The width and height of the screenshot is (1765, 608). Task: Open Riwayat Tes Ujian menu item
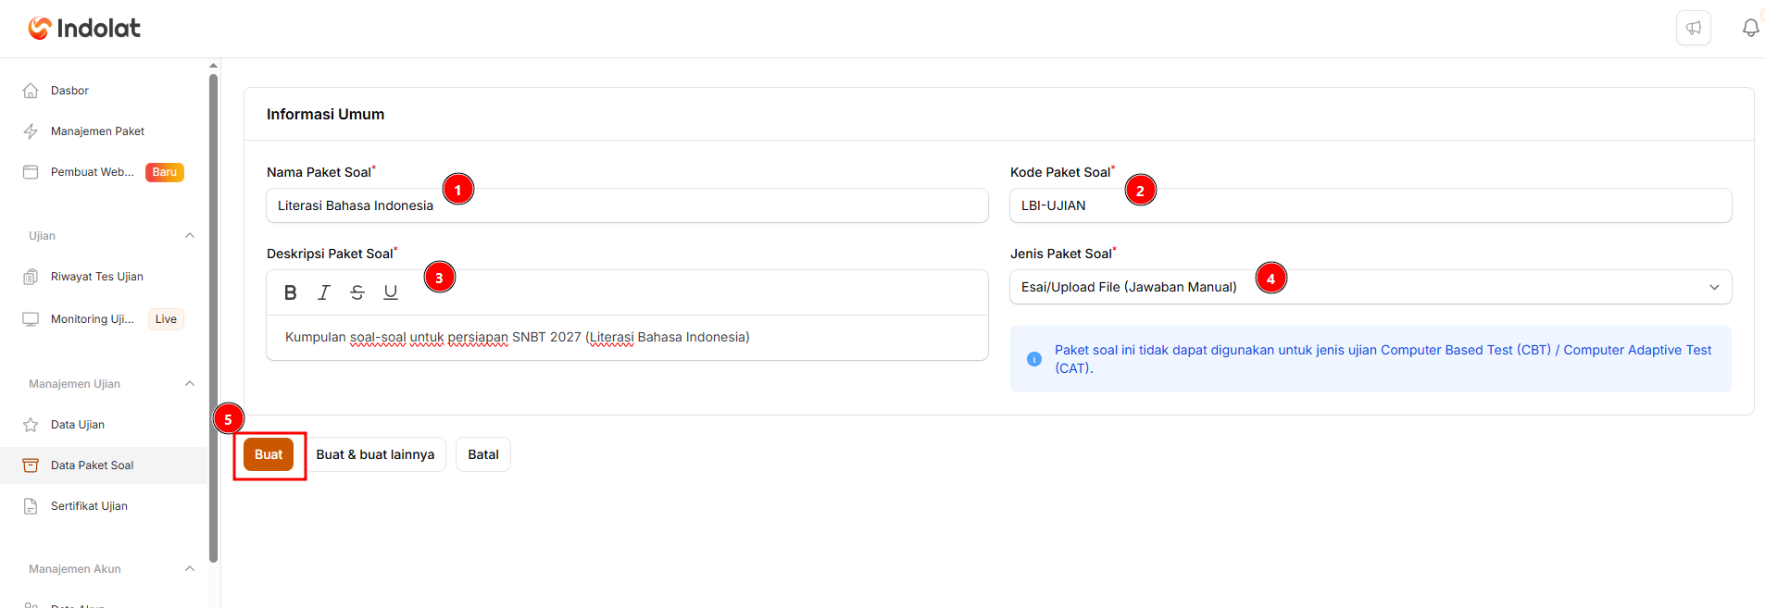tap(104, 277)
